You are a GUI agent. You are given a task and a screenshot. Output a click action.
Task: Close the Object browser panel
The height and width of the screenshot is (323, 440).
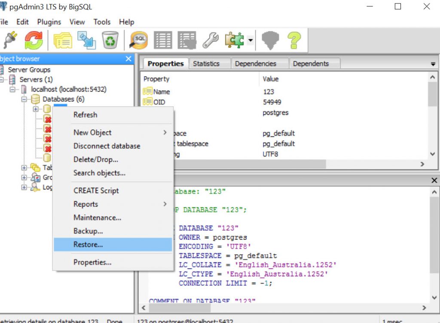click(x=128, y=59)
